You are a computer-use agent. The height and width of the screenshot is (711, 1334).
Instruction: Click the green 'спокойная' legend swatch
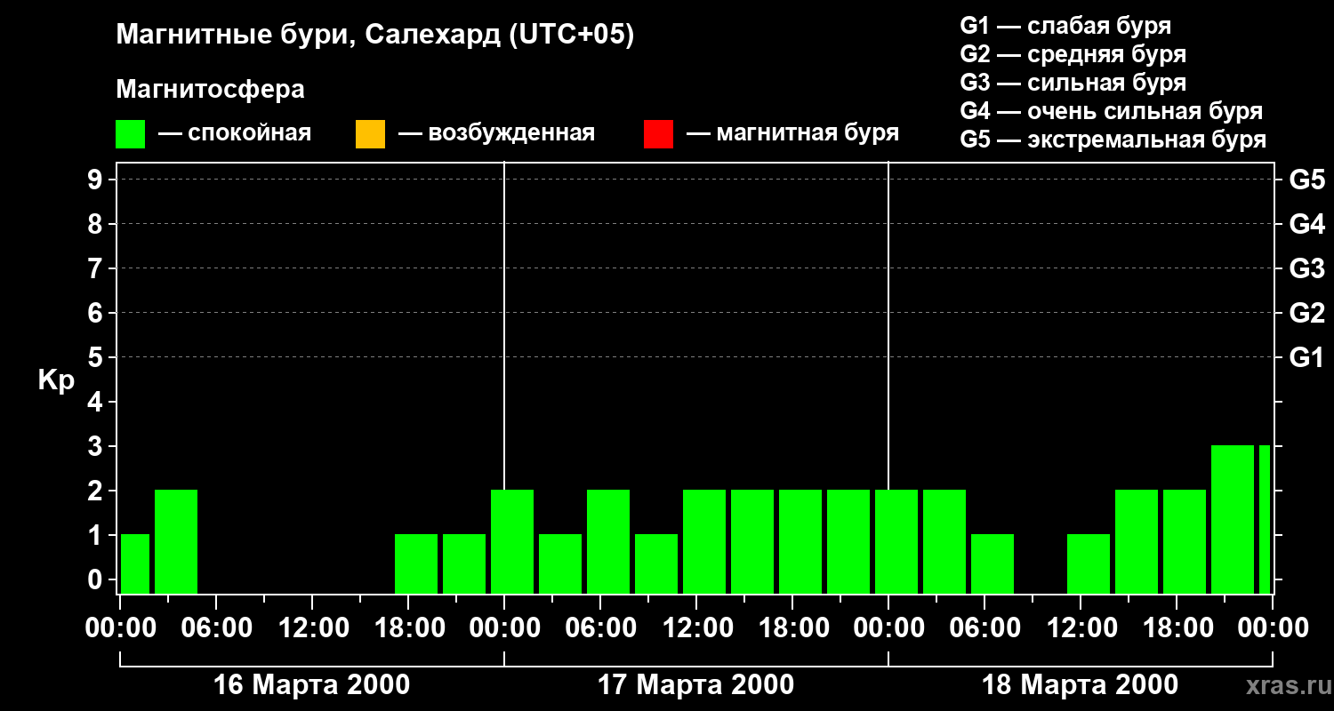131,134
